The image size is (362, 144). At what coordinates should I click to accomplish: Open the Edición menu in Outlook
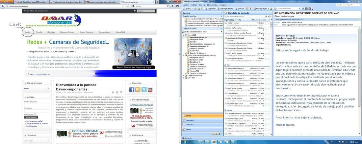click(x=194, y=5)
